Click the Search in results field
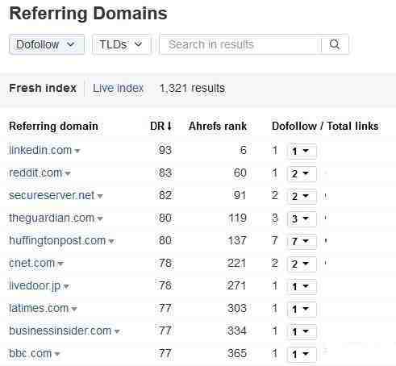The width and height of the screenshot is (396, 366). point(240,44)
